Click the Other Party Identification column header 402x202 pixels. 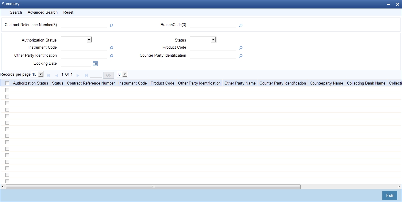click(x=199, y=83)
